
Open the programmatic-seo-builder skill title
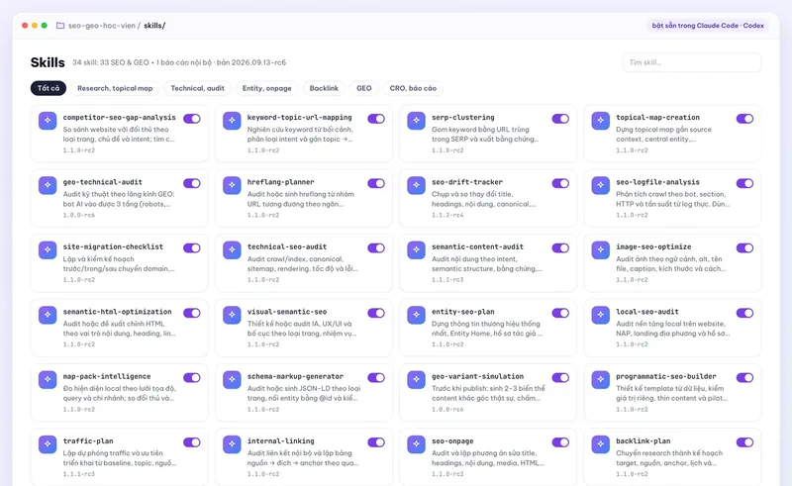coord(665,376)
